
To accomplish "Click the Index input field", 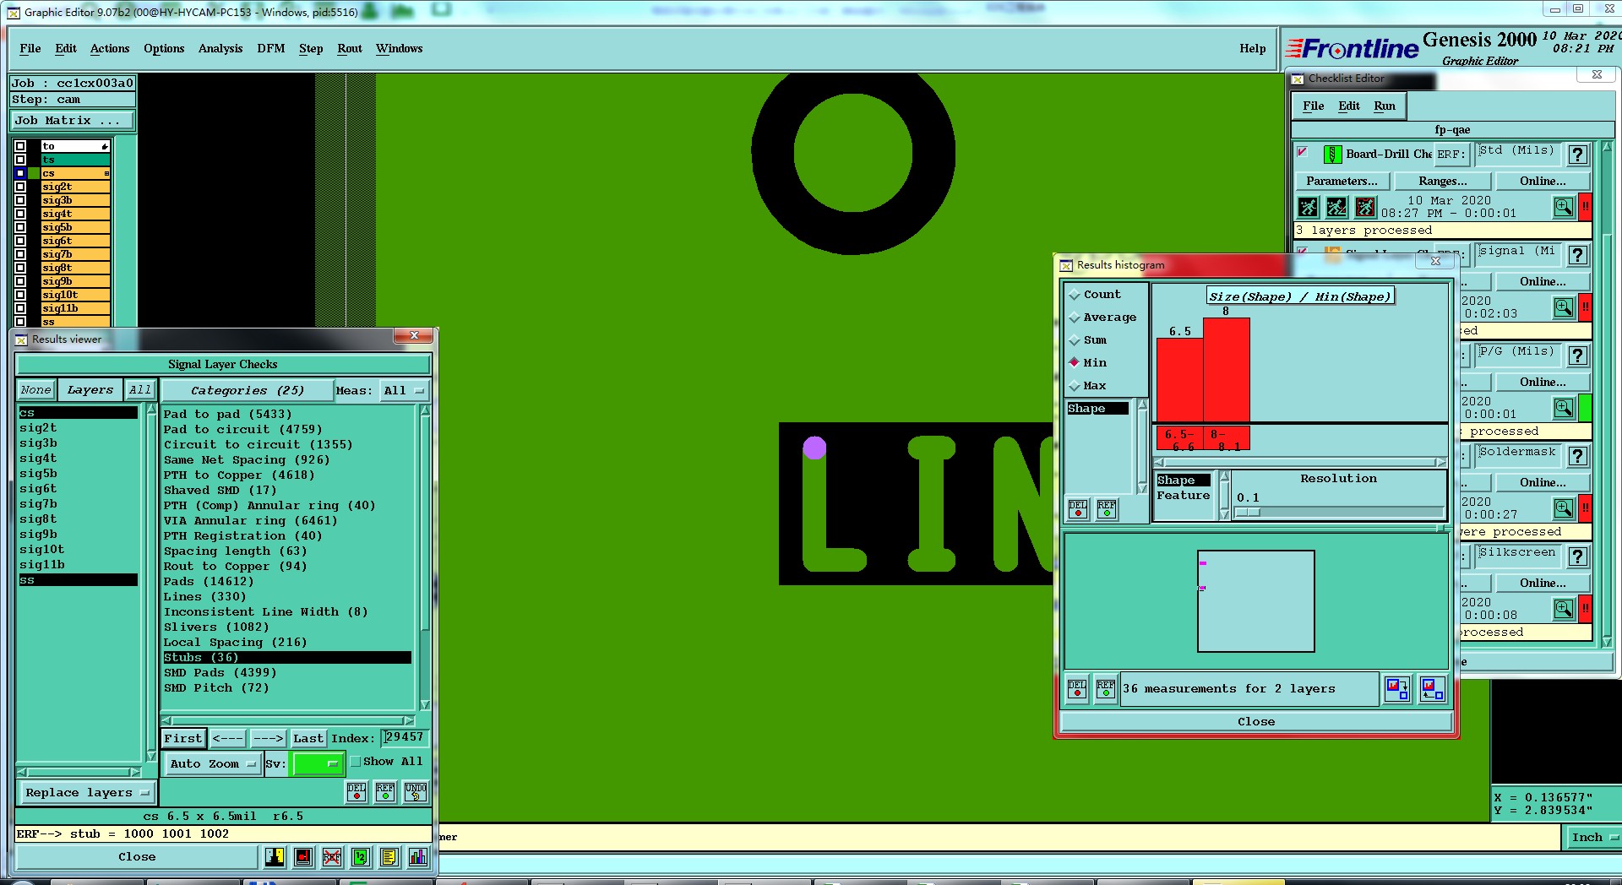I will [x=405, y=738].
